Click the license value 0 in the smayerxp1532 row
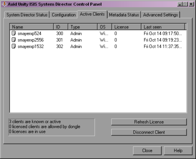Screen dimensions: 196x159 tap(116, 46)
